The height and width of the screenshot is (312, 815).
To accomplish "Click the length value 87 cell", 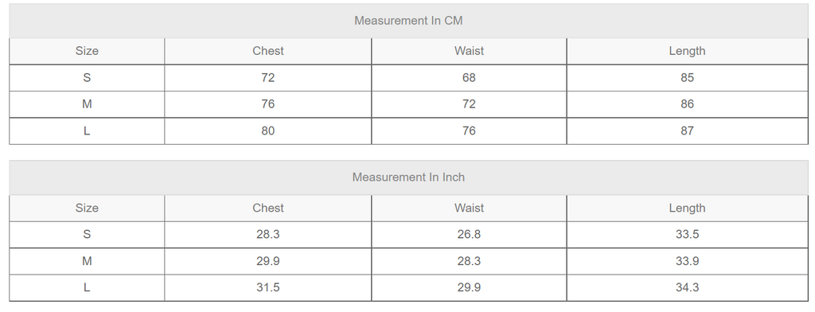I will (687, 131).
